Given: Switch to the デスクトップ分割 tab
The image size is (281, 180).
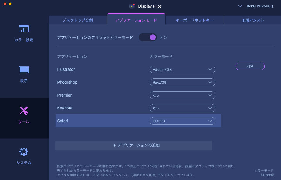Looking at the screenshot, I should (x=78, y=20).
